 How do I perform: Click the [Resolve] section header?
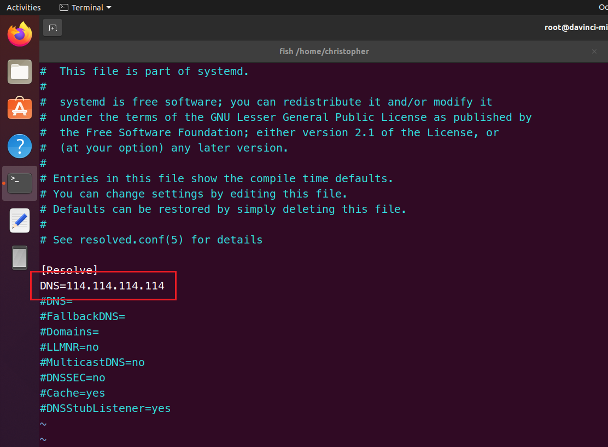69,270
